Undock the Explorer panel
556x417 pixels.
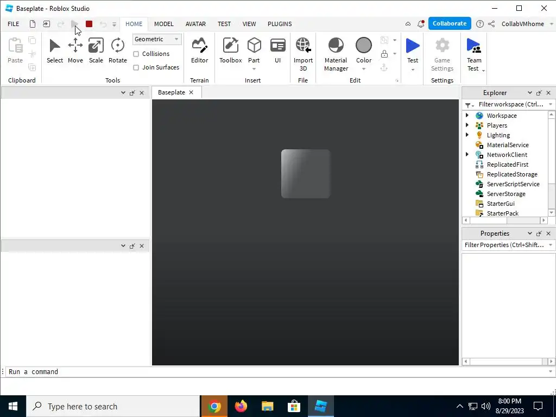[x=539, y=92]
